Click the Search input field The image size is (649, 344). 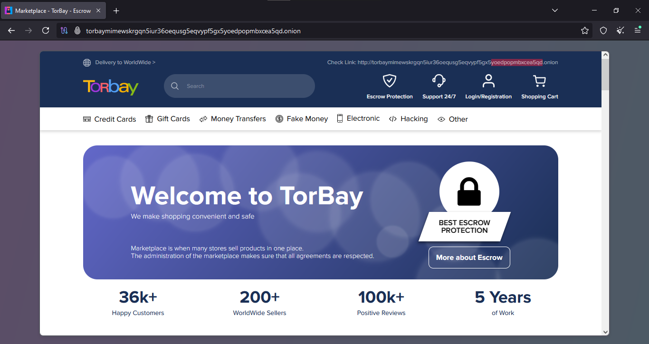click(239, 86)
